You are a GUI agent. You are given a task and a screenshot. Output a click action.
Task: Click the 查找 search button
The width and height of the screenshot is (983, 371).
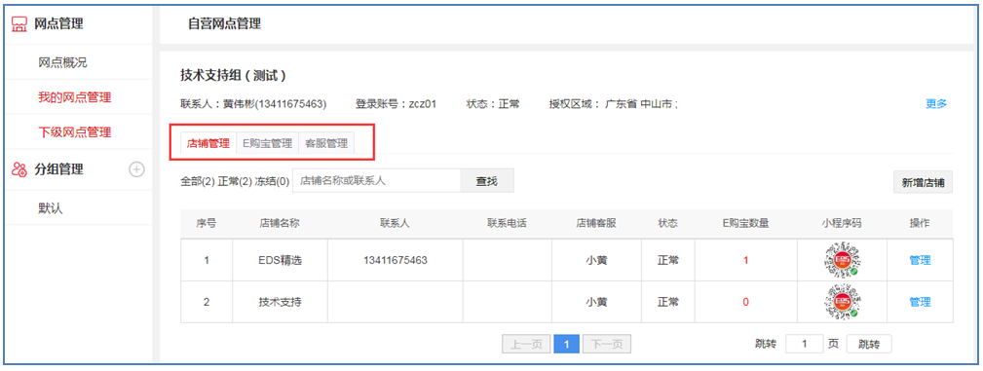pyautogui.click(x=487, y=180)
